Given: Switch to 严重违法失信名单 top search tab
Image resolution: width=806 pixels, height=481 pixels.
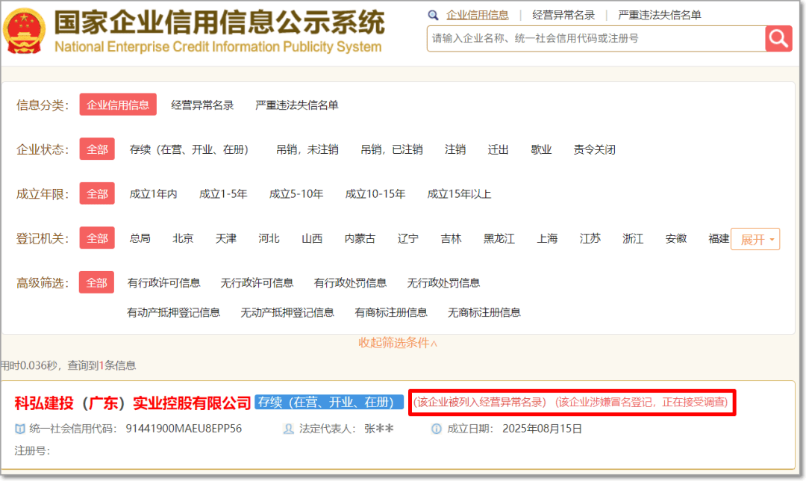Looking at the screenshot, I should [660, 16].
